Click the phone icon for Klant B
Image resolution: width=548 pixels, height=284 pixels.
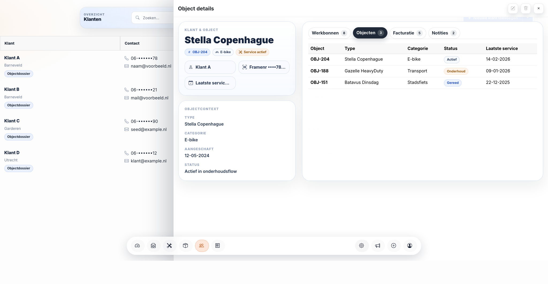127,90
